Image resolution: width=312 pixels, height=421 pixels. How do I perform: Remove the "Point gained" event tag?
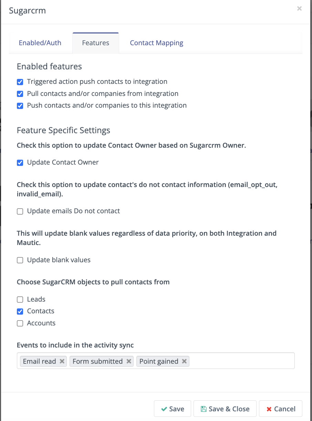(x=184, y=361)
